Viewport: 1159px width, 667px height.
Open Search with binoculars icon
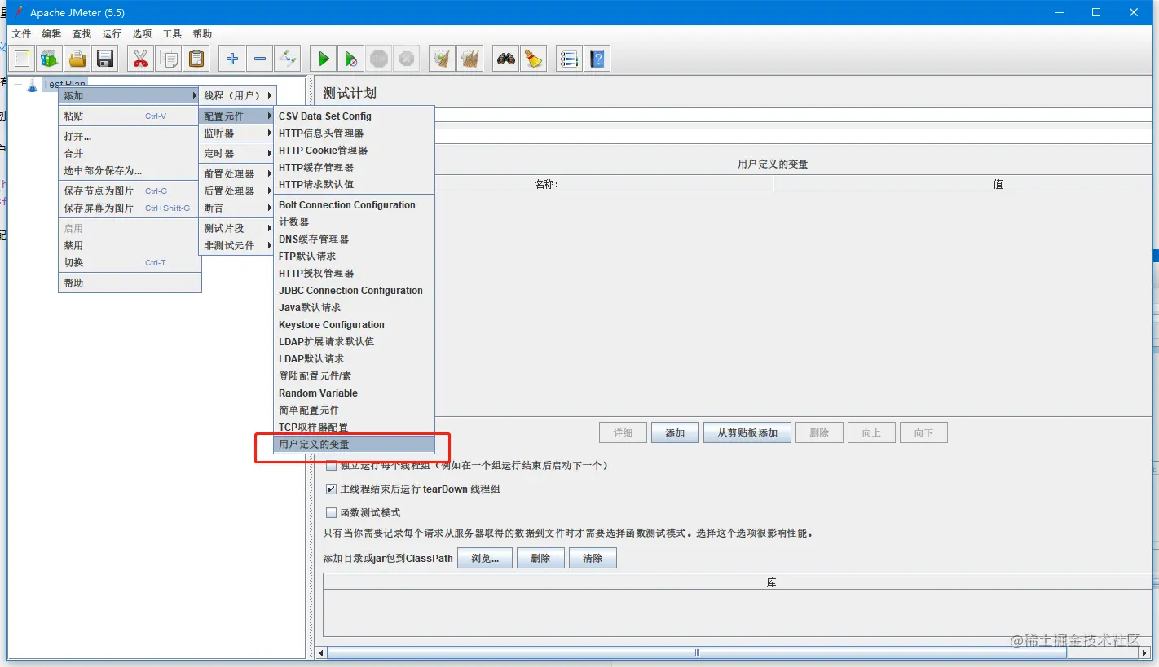pos(506,59)
